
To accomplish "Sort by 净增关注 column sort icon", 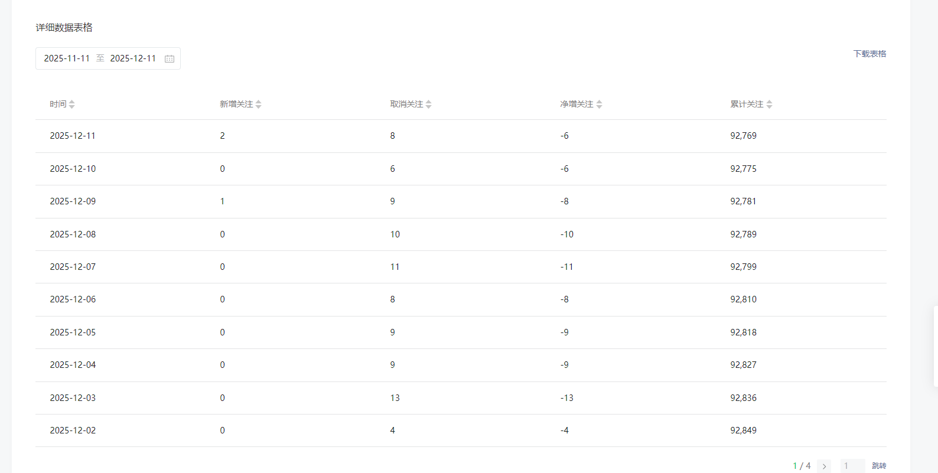I will tap(600, 105).
